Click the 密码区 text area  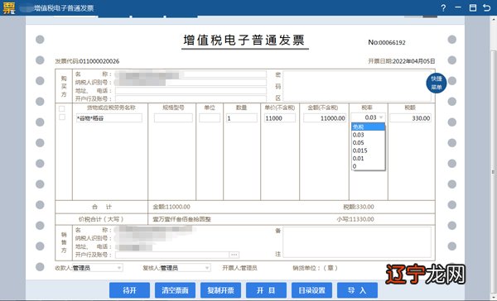357,86
